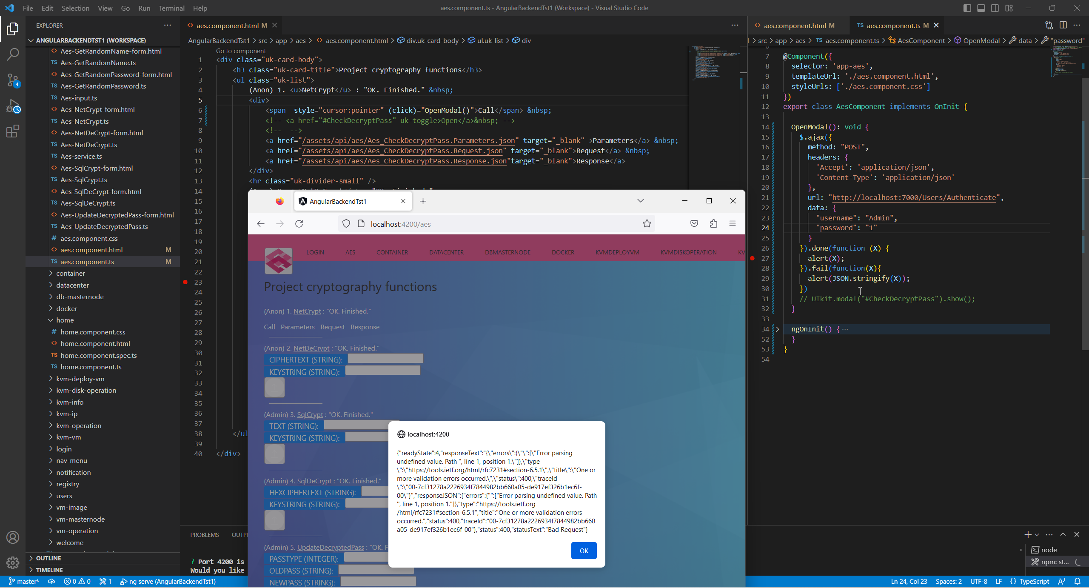Open Run and Debug view
Image resolution: width=1089 pixels, height=588 pixels.
tap(13, 106)
